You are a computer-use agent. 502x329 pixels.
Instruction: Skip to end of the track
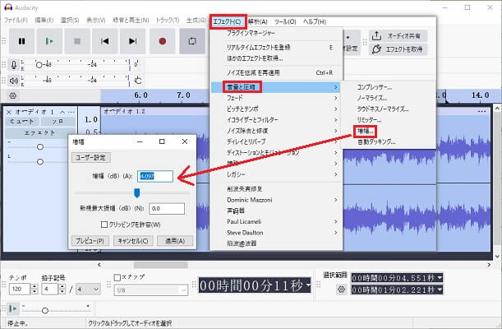(x=132, y=41)
